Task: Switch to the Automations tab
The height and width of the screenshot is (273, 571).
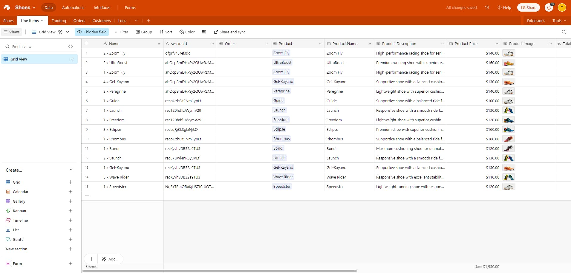Action: click(73, 7)
